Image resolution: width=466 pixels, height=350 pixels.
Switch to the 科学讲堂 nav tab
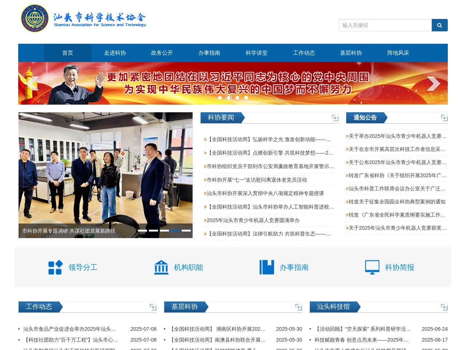(257, 53)
